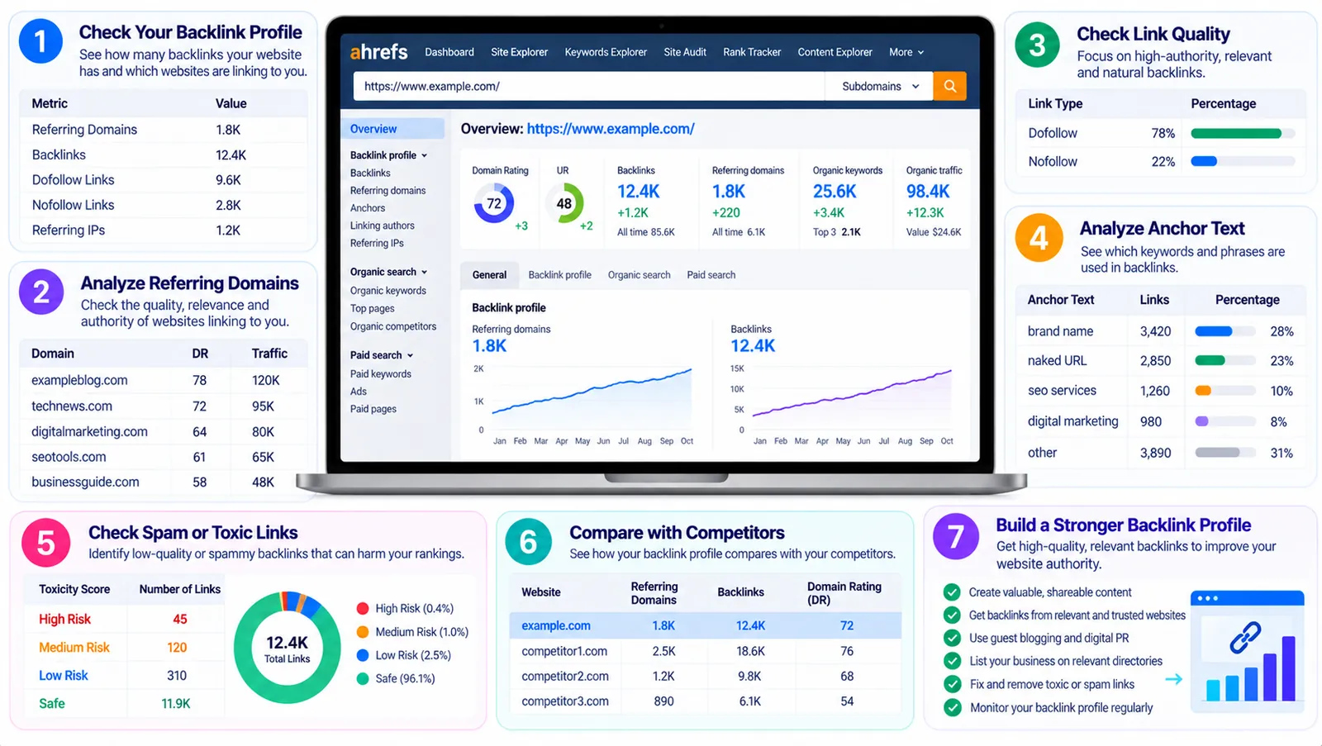The height and width of the screenshot is (746, 1322).
Task: Click the 12.4K Total Links donut chart
Action: click(x=288, y=648)
